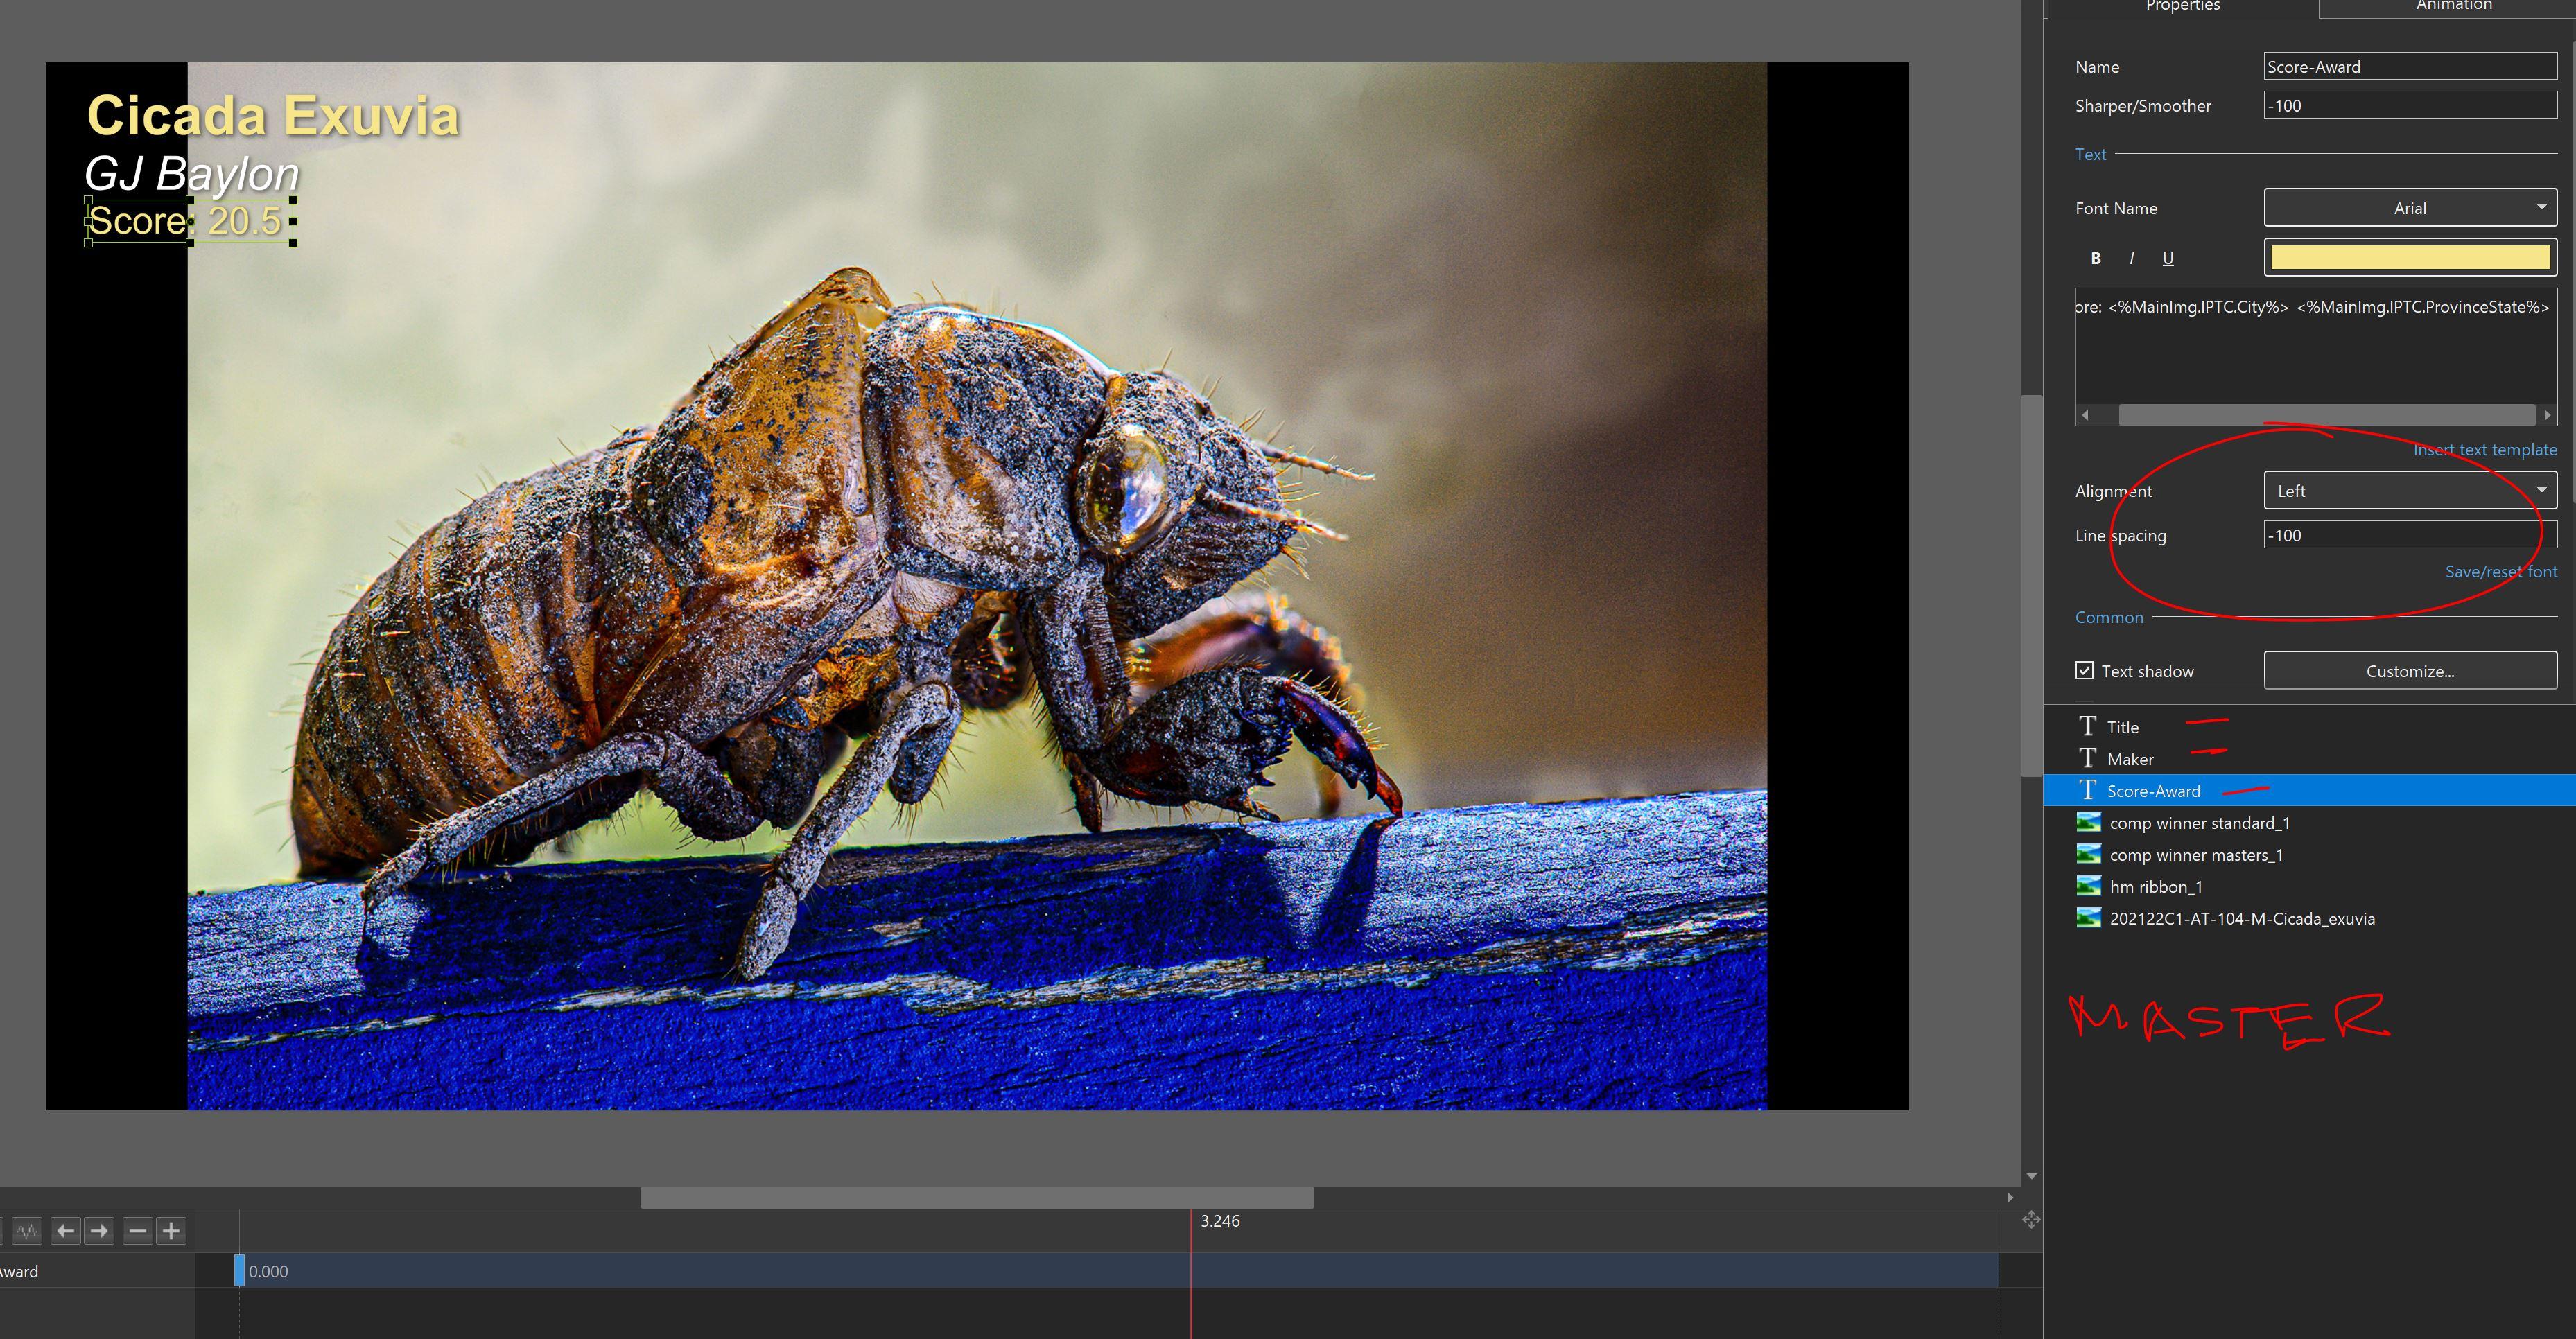Viewport: 2576px width, 1339px height.
Task: Switch to the Animation tab
Action: point(2453,6)
